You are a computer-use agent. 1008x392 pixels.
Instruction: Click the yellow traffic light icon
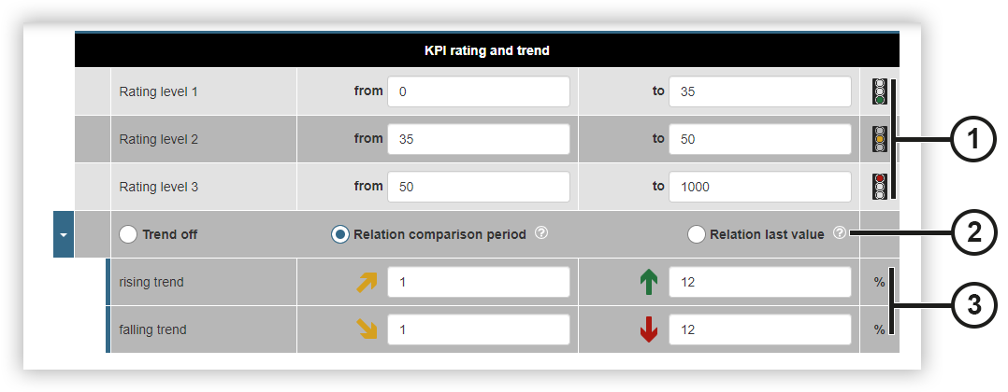(879, 139)
